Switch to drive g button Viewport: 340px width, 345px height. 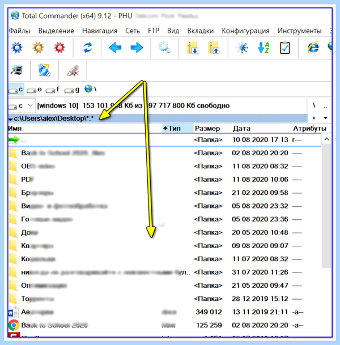point(72,90)
